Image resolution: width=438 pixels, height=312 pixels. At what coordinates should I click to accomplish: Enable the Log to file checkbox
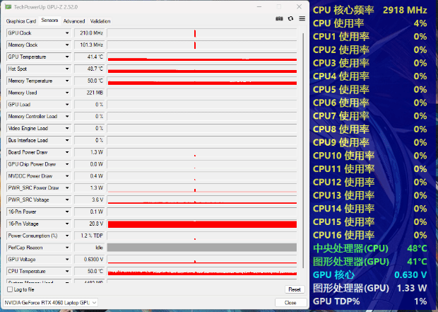coord(10,289)
